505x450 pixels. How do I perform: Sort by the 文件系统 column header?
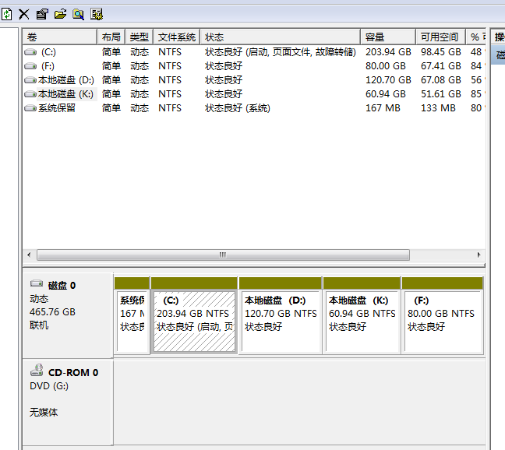pyautogui.click(x=177, y=37)
